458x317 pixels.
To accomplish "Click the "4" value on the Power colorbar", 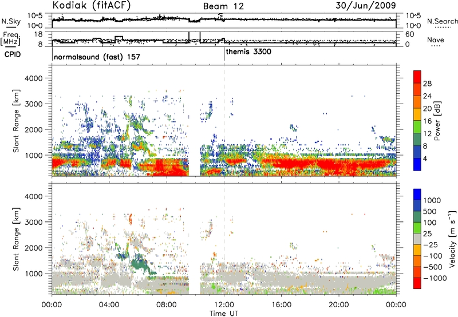I will click(x=425, y=159).
